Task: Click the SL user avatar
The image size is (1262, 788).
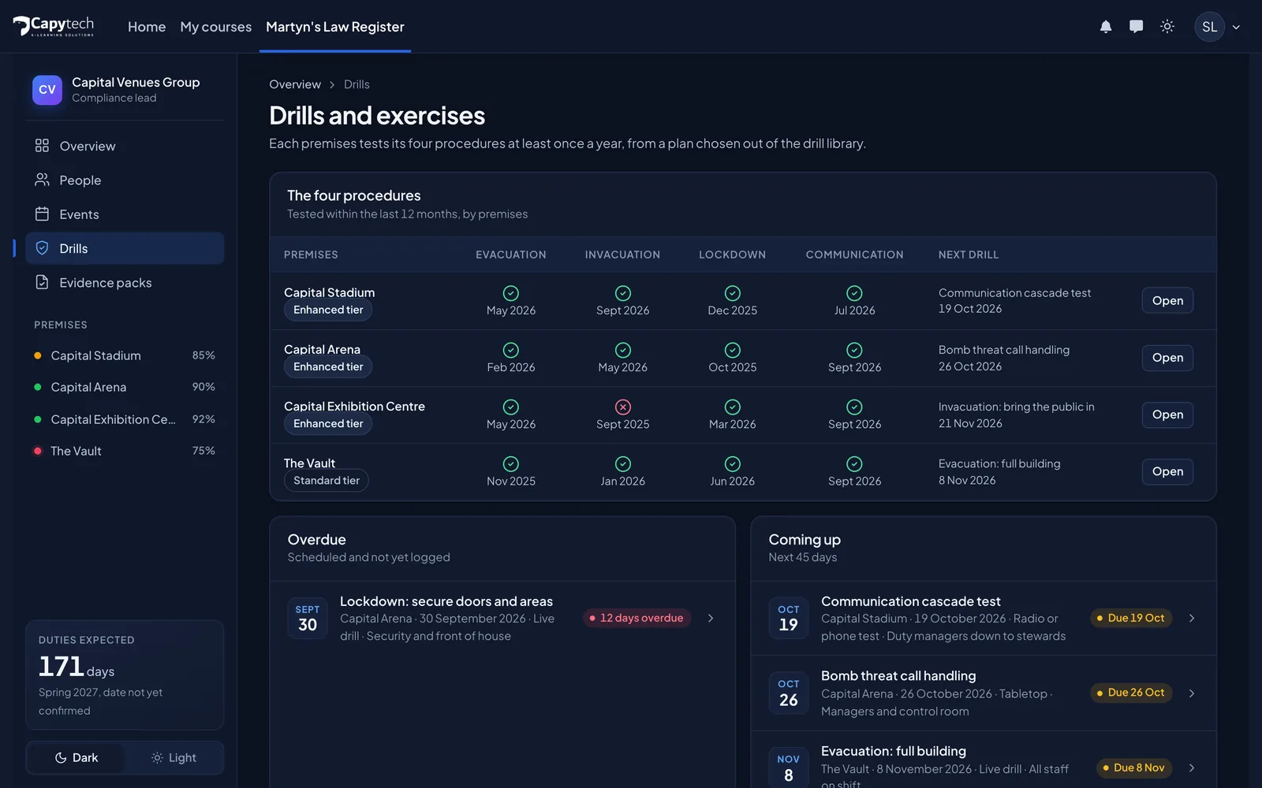Action: point(1209,27)
